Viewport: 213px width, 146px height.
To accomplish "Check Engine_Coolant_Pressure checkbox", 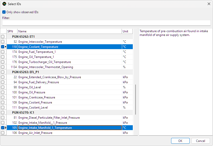I will pyautogui.click(x=3, y=102).
